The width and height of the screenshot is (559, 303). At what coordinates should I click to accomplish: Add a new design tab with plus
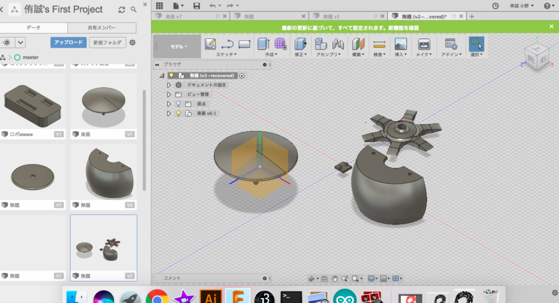[x=472, y=16]
